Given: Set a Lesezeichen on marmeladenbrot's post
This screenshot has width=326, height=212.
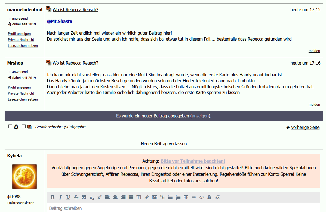Looking at the screenshot, I should (x=23, y=46).
